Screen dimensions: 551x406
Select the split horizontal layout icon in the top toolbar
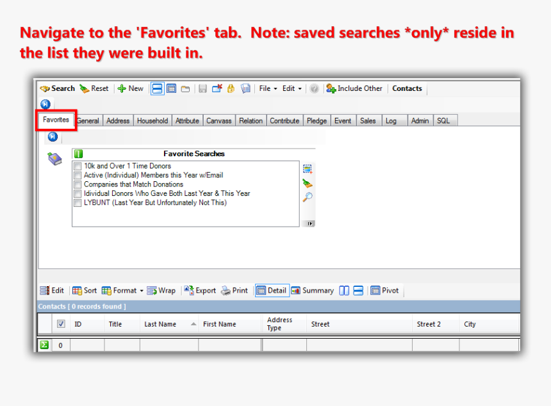(x=157, y=88)
